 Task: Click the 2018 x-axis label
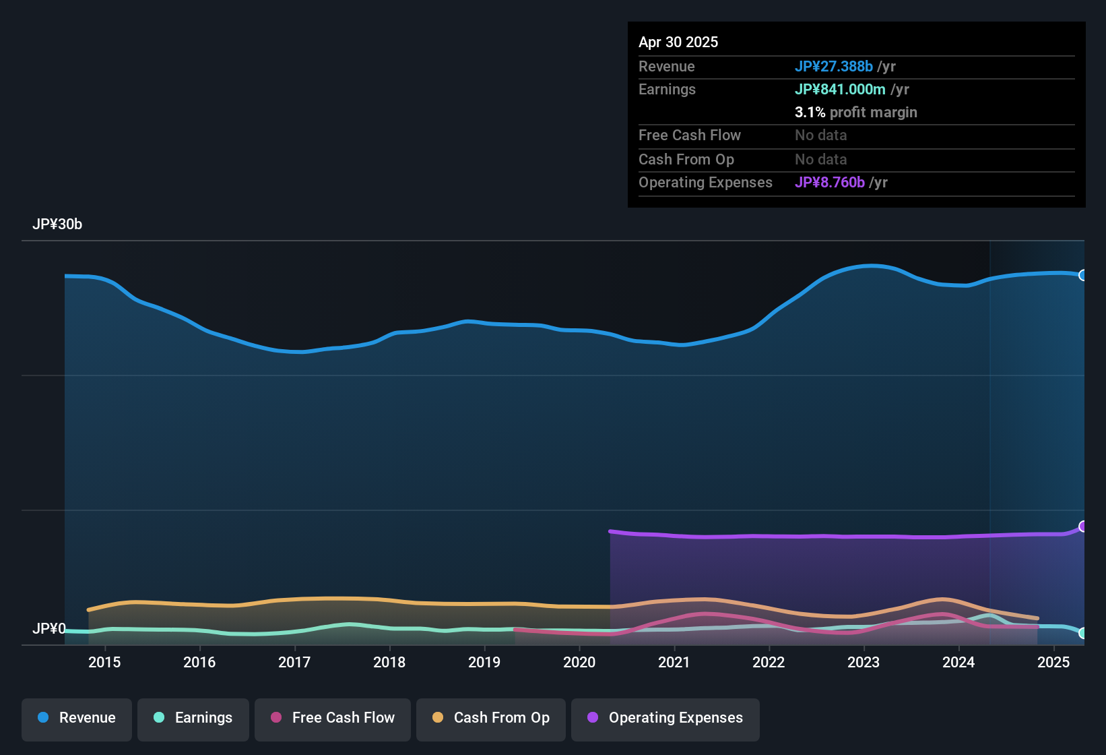[389, 663]
